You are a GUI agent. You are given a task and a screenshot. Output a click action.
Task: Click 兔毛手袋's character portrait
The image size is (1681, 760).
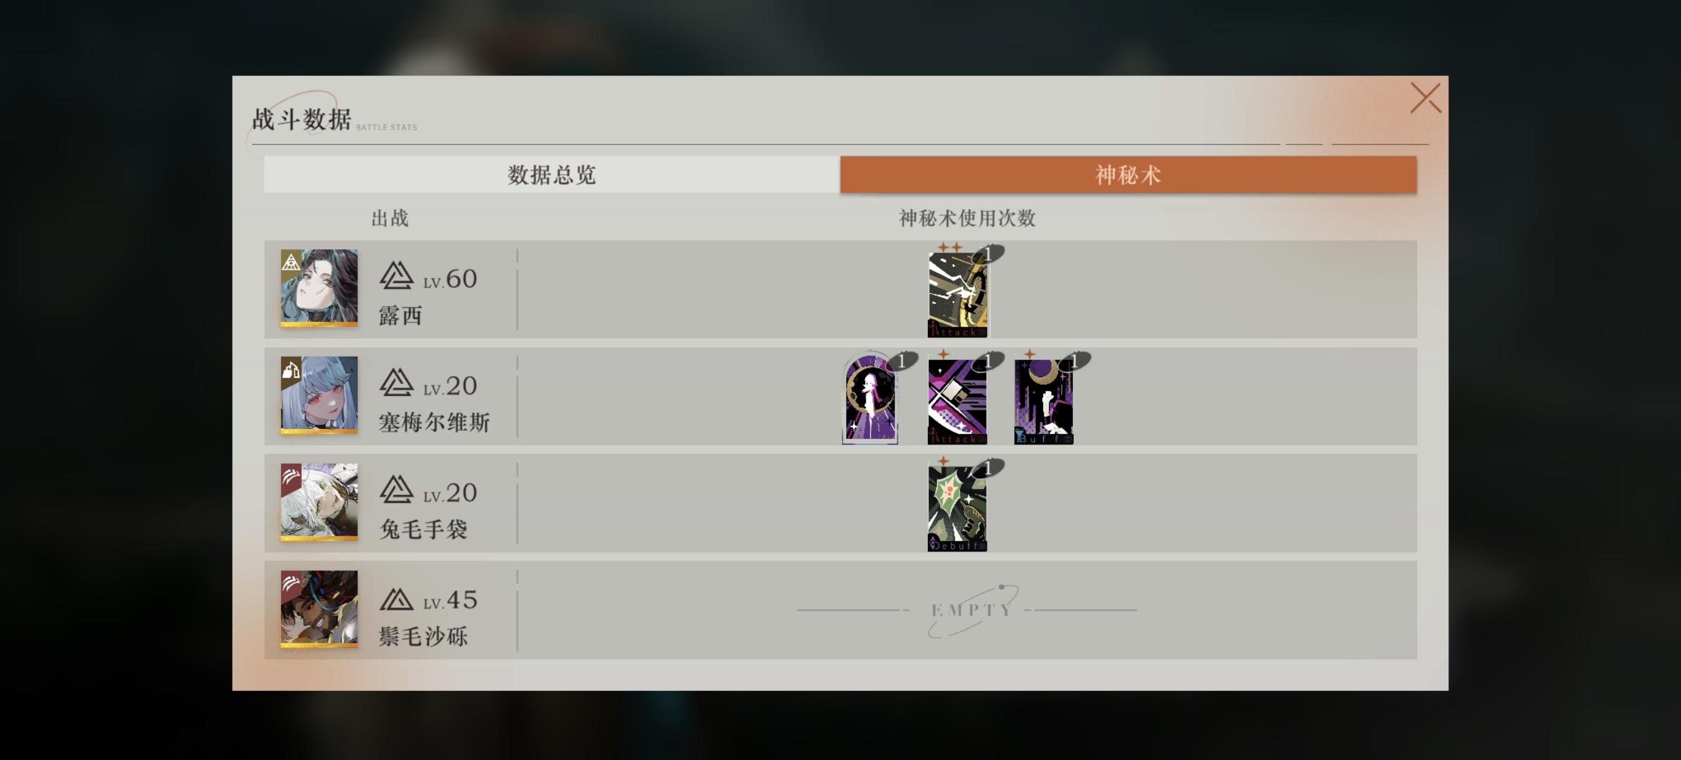point(319,502)
